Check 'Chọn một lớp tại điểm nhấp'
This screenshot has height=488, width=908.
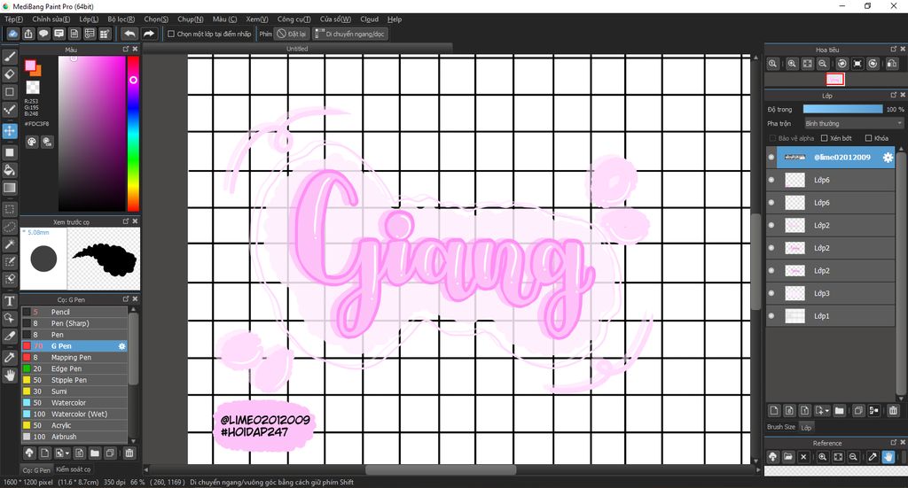click(171, 35)
